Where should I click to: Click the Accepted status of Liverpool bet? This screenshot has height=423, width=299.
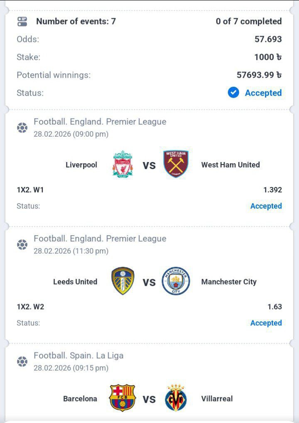266,206
